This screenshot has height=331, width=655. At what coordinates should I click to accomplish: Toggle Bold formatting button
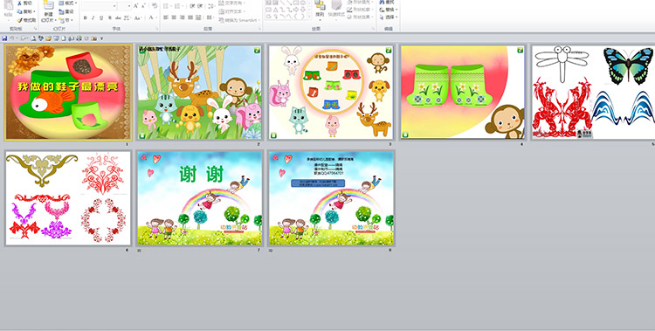tap(86, 17)
